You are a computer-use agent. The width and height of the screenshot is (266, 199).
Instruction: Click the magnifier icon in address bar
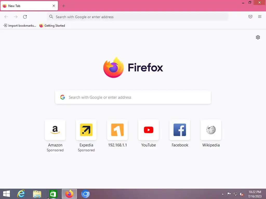point(51,17)
